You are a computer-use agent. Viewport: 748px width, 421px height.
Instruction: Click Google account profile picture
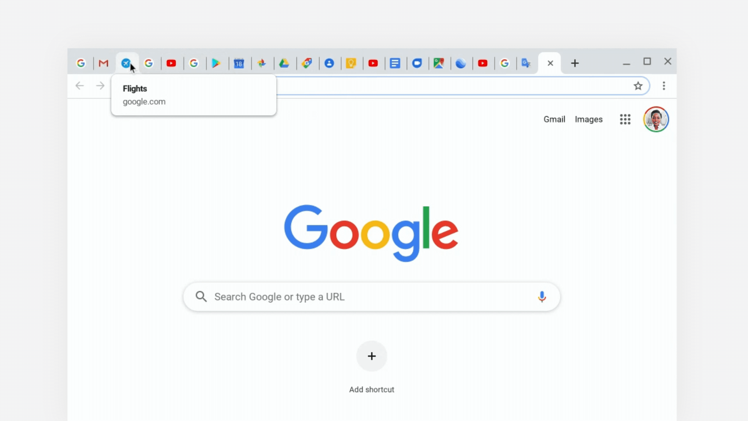(656, 119)
